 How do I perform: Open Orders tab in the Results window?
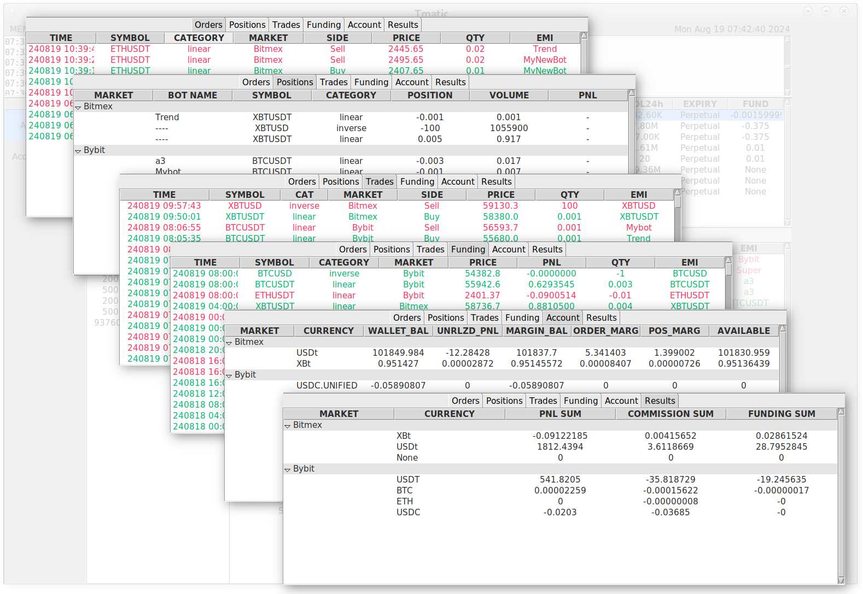click(465, 401)
